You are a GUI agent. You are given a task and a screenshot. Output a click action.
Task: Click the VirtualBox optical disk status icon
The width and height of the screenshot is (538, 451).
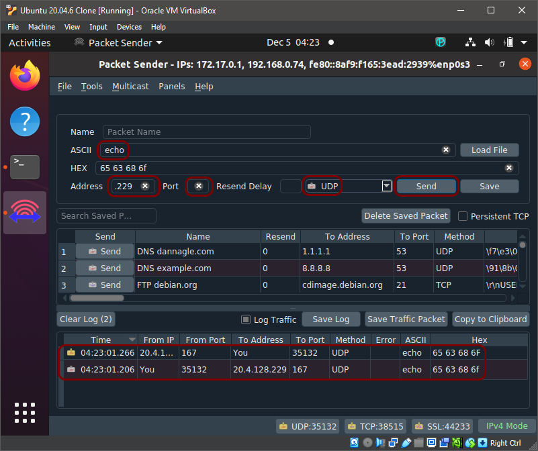[367, 443]
